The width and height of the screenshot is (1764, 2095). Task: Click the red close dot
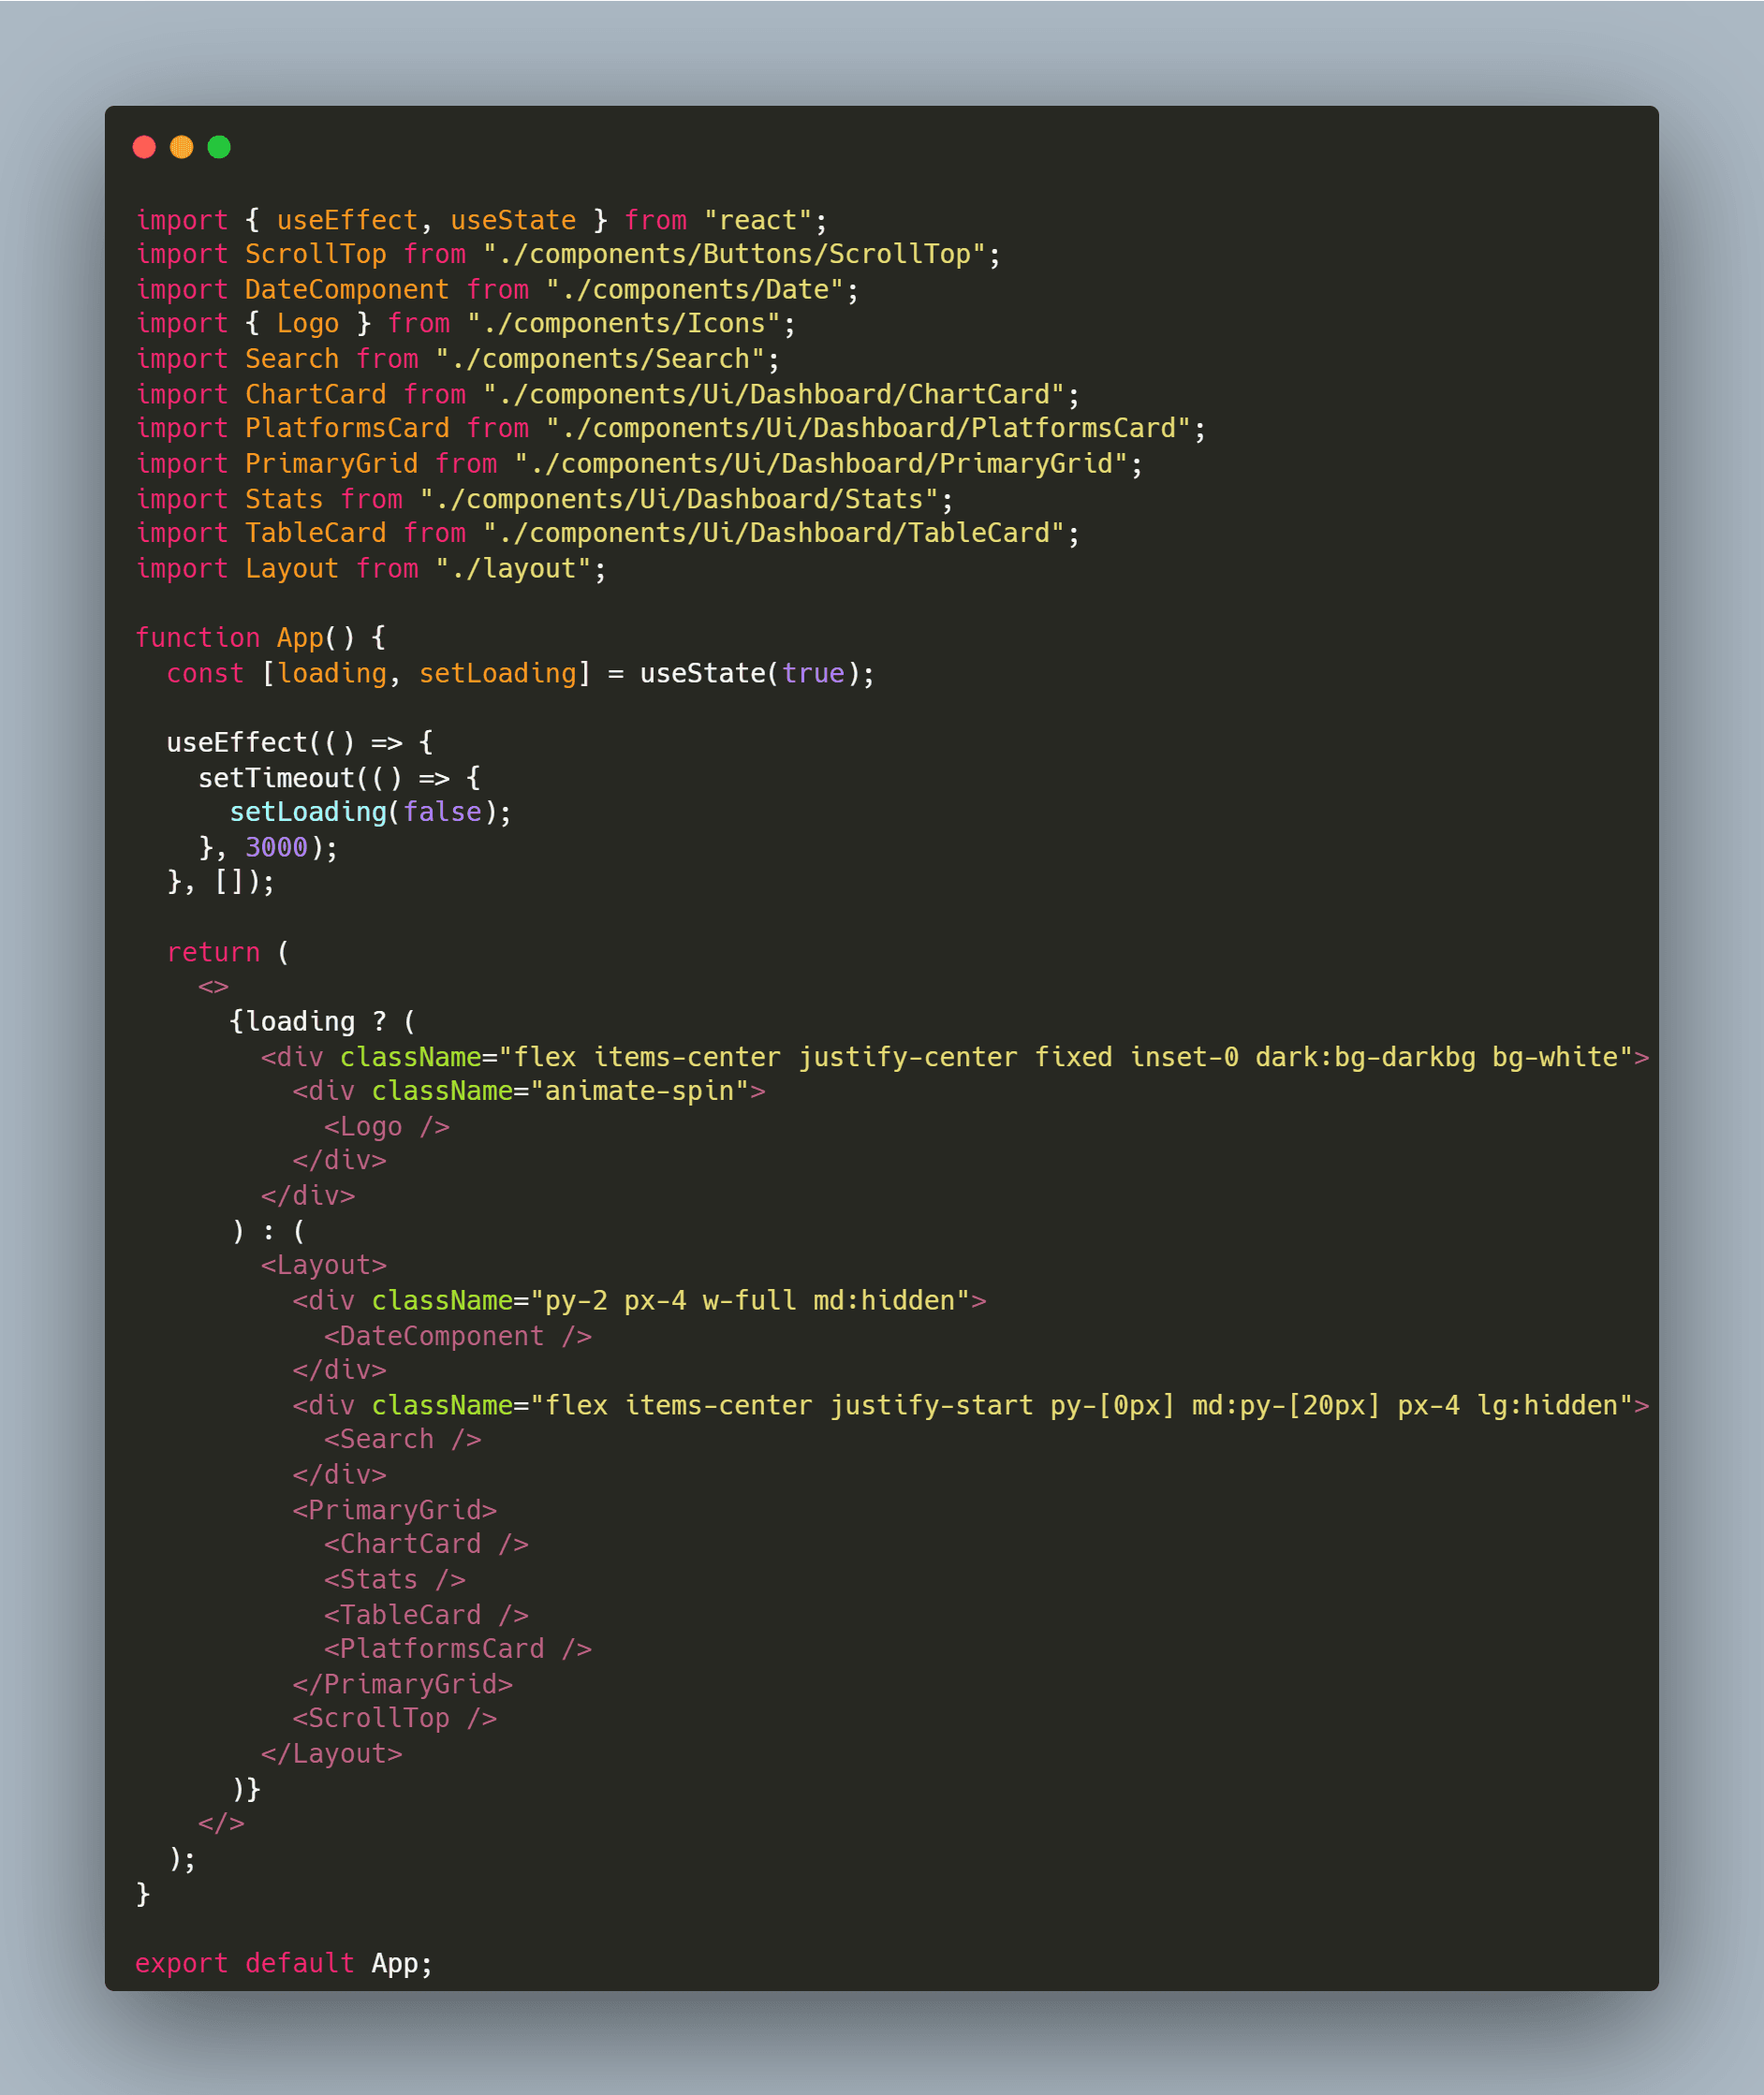click(x=144, y=147)
